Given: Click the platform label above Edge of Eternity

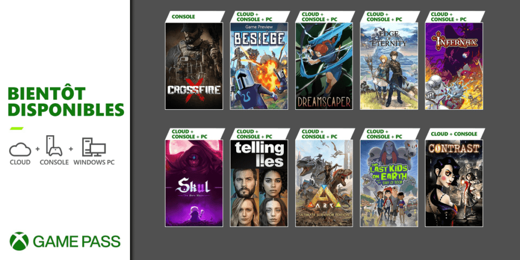Looking at the screenshot, I should point(383,17).
